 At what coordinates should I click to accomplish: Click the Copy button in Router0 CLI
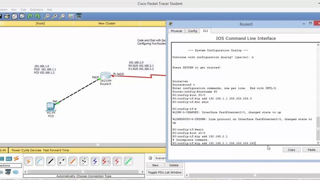291,149
